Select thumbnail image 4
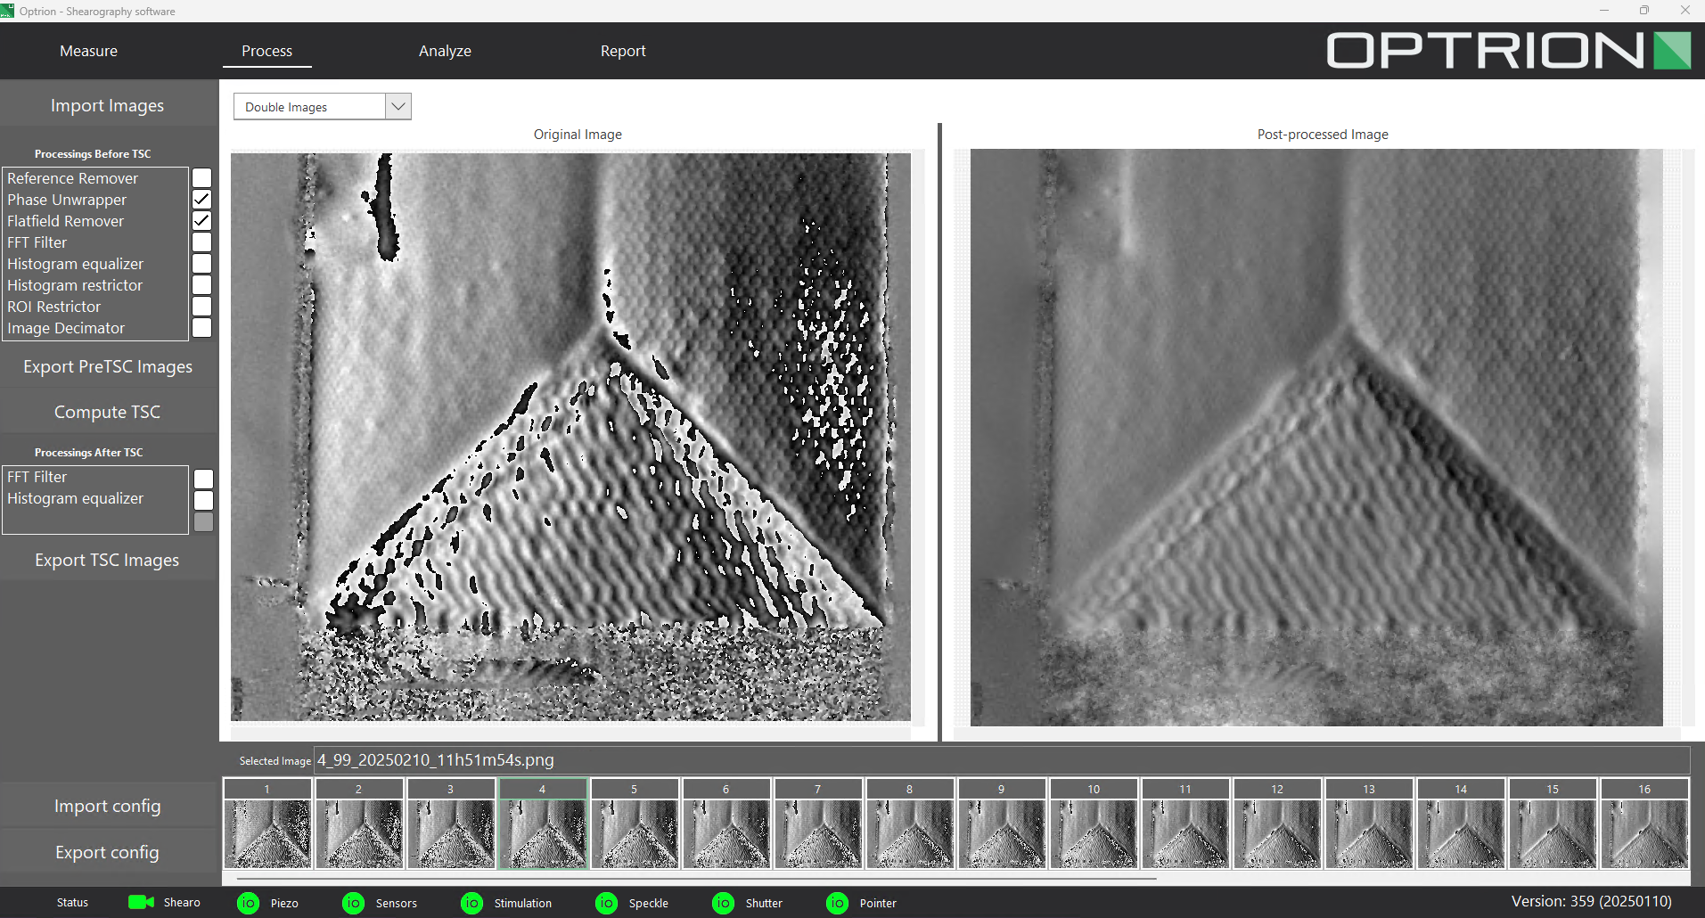This screenshot has height=918, width=1705. click(x=543, y=824)
